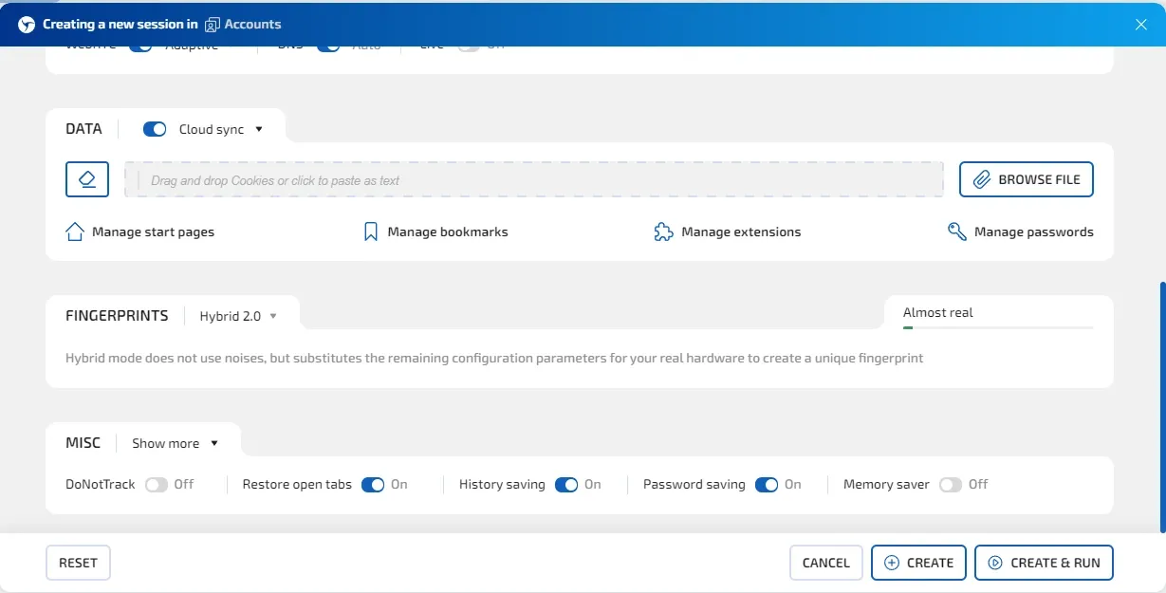This screenshot has height=593, width=1166.
Task: Click CANCEL to dismiss the session
Action: tap(824, 562)
